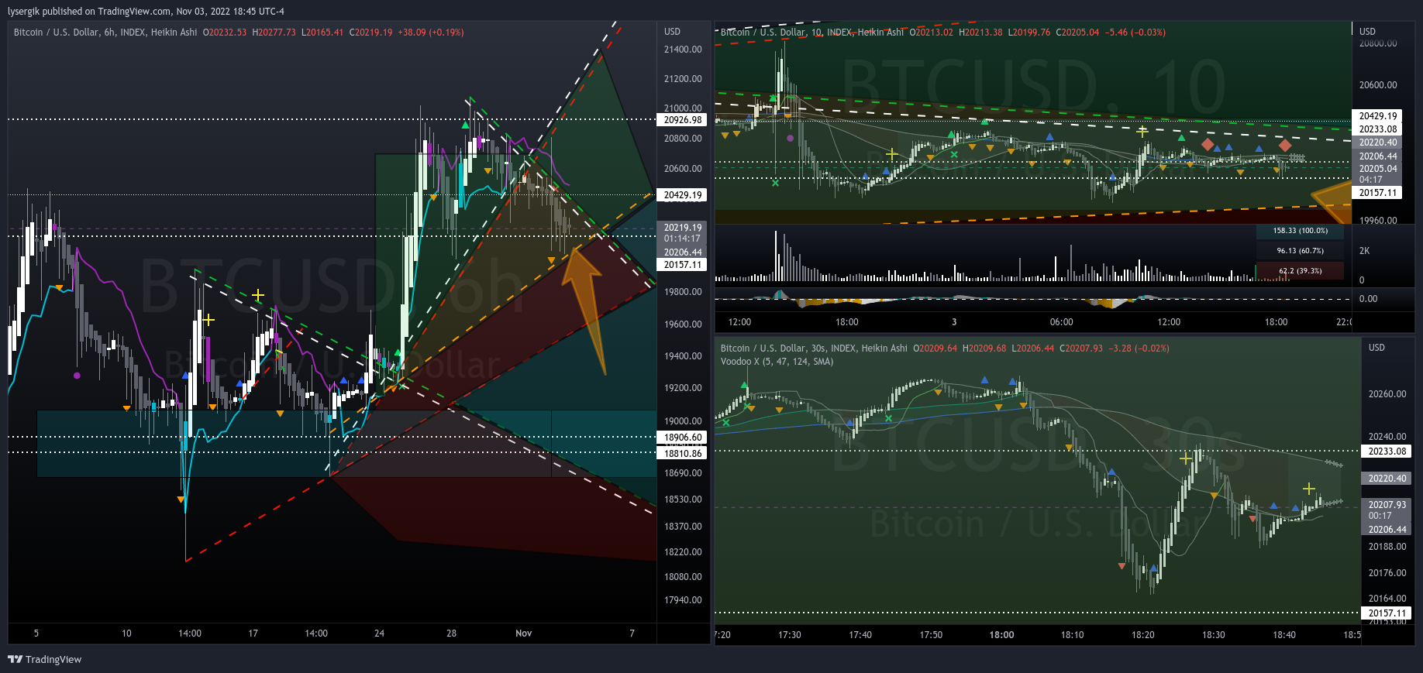
Task: Click the 18810.86 price label on 6h chart
Action: 682,454
